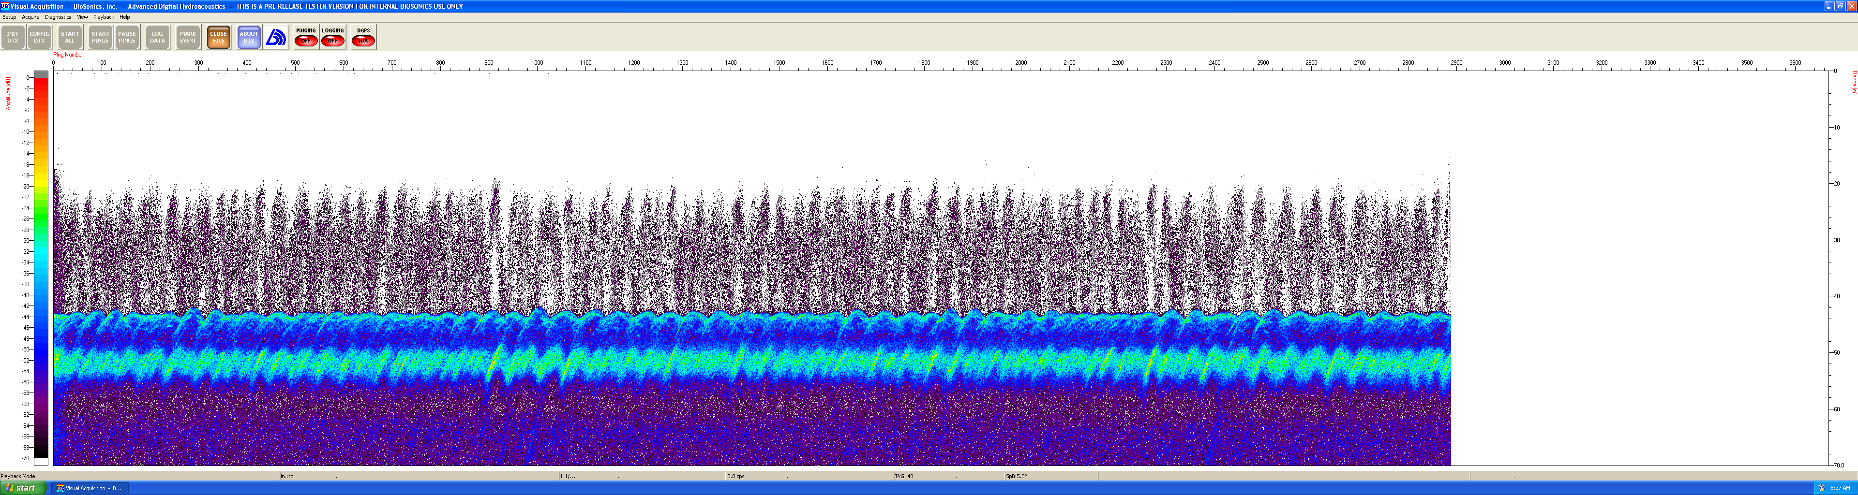Click the system tray icon beside clock
The width and height of the screenshot is (1858, 495).
1821,488
